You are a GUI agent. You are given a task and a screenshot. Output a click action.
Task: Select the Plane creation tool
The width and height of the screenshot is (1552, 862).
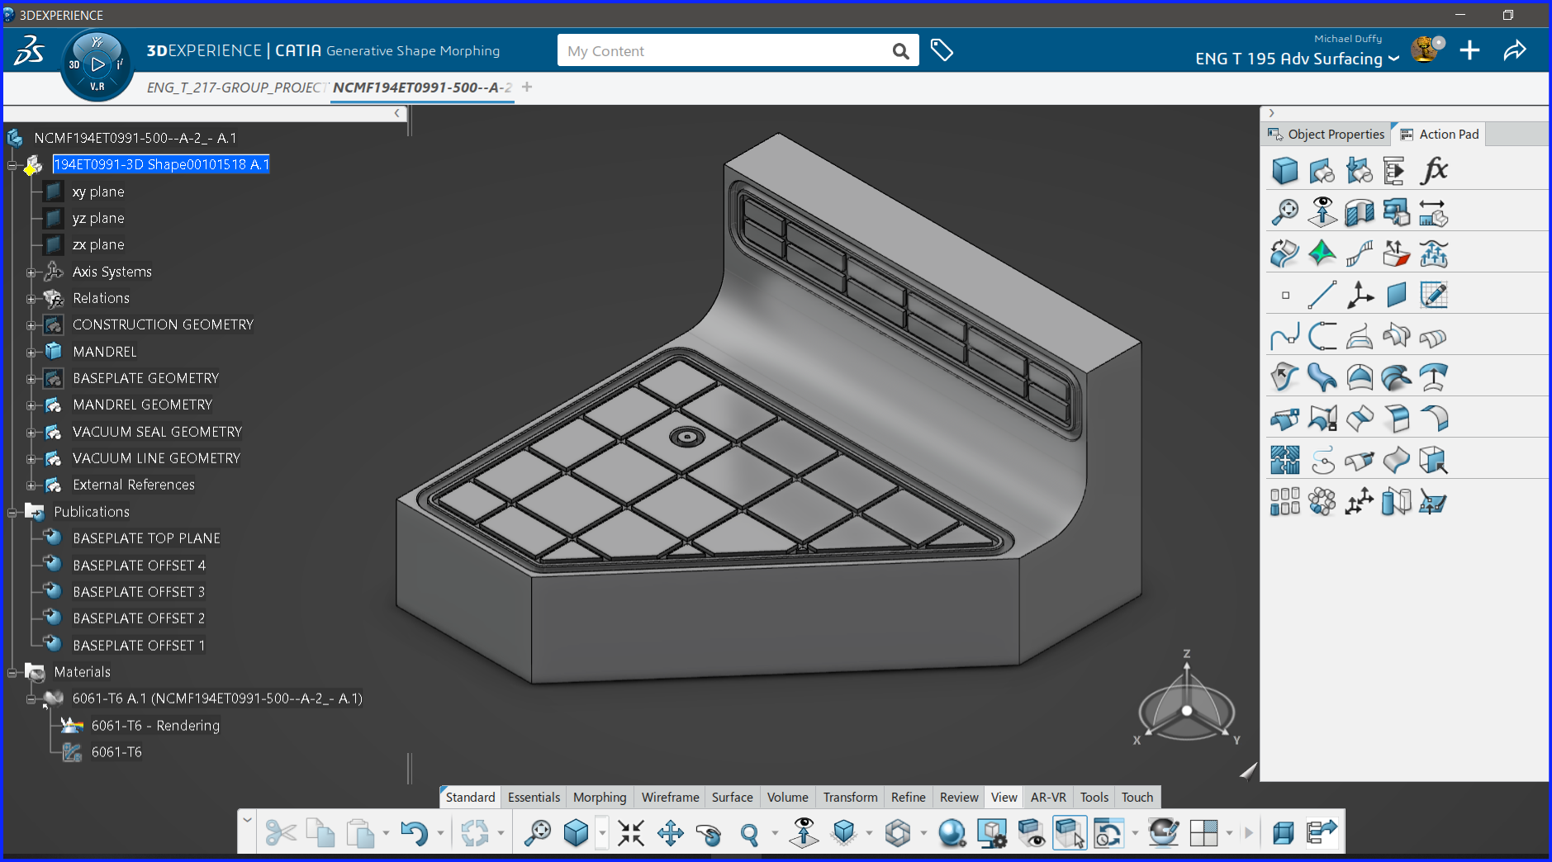[x=1396, y=295]
